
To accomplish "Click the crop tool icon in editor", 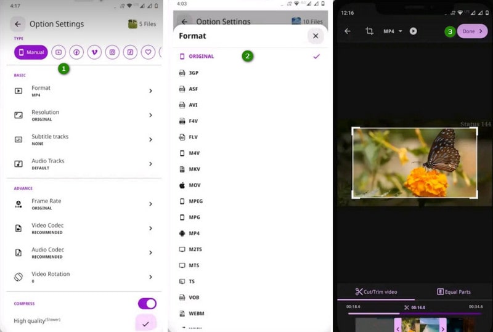I will click(x=369, y=31).
